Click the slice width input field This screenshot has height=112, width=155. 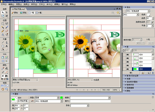pyautogui.click(x=17, y=105)
